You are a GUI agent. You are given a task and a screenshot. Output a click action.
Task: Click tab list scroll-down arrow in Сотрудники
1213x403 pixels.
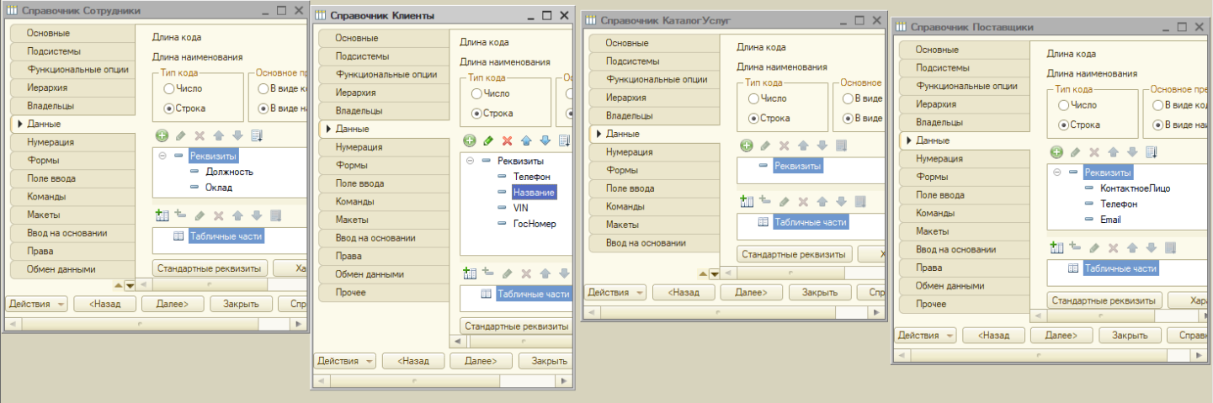(129, 286)
